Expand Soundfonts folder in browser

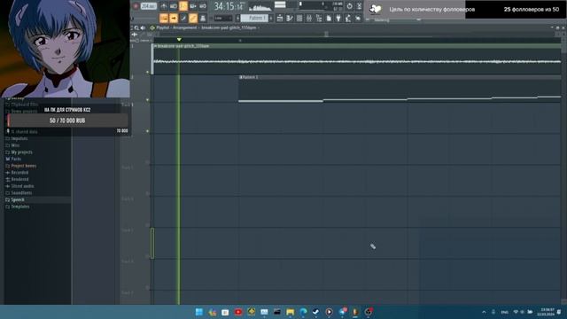pyautogui.click(x=21, y=193)
